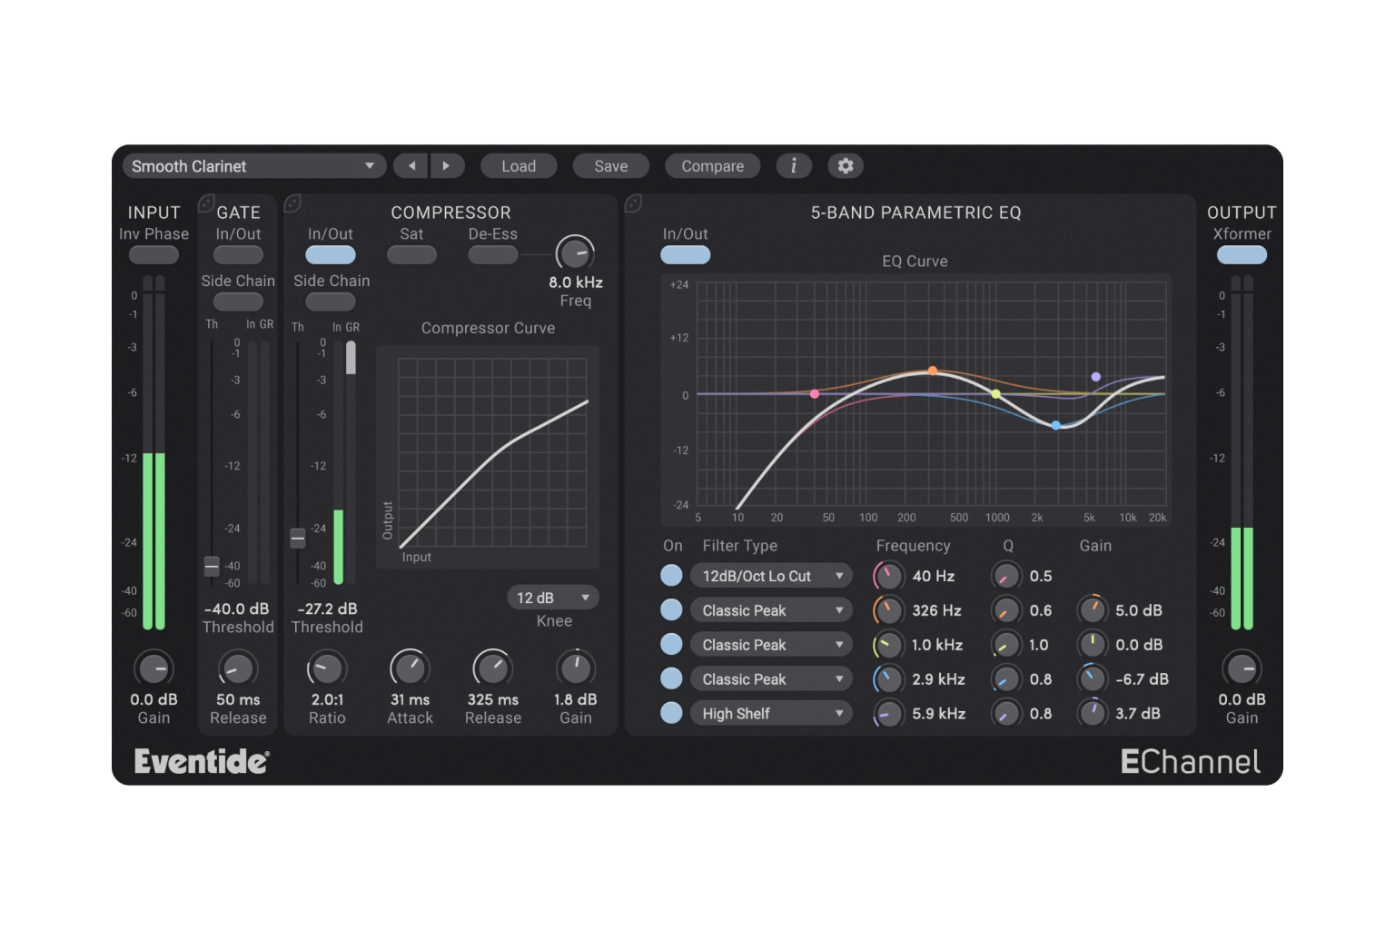Enable the Xformer output toggle

[1242, 254]
